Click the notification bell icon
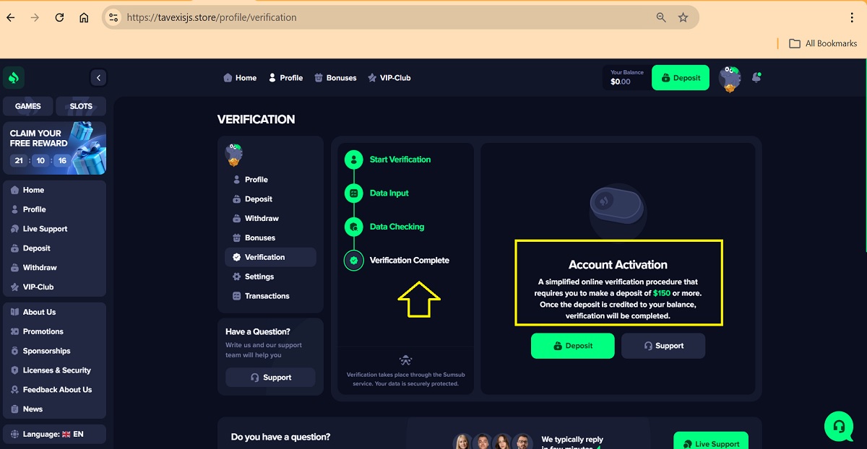This screenshot has height=449, width=867. (756, 78)
